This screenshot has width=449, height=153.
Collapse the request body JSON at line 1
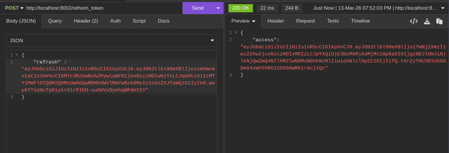click(x=17, y=55)
